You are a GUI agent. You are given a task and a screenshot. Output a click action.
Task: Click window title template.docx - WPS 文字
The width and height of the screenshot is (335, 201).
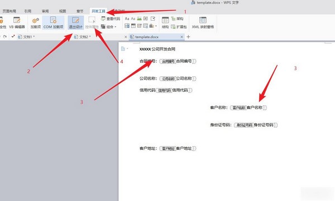pos(218,3)
